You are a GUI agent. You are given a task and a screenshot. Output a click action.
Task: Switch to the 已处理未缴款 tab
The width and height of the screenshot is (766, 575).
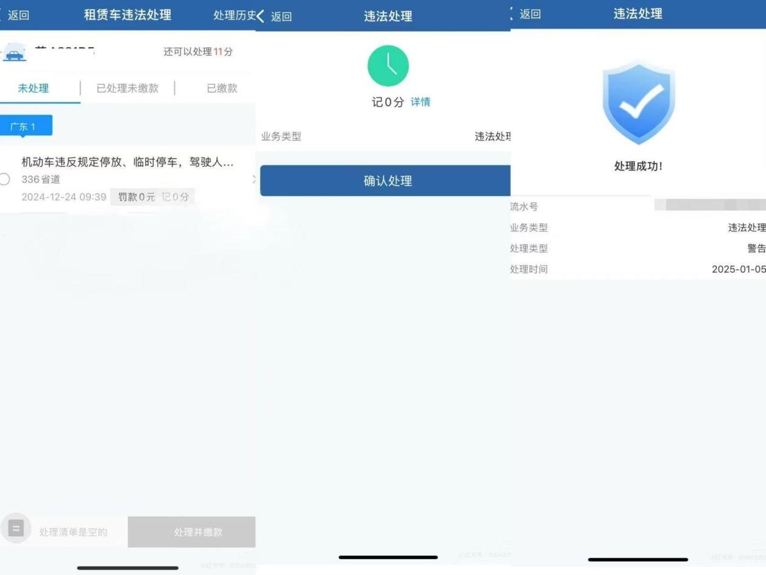pyautogui.click(x=127, y=88)
